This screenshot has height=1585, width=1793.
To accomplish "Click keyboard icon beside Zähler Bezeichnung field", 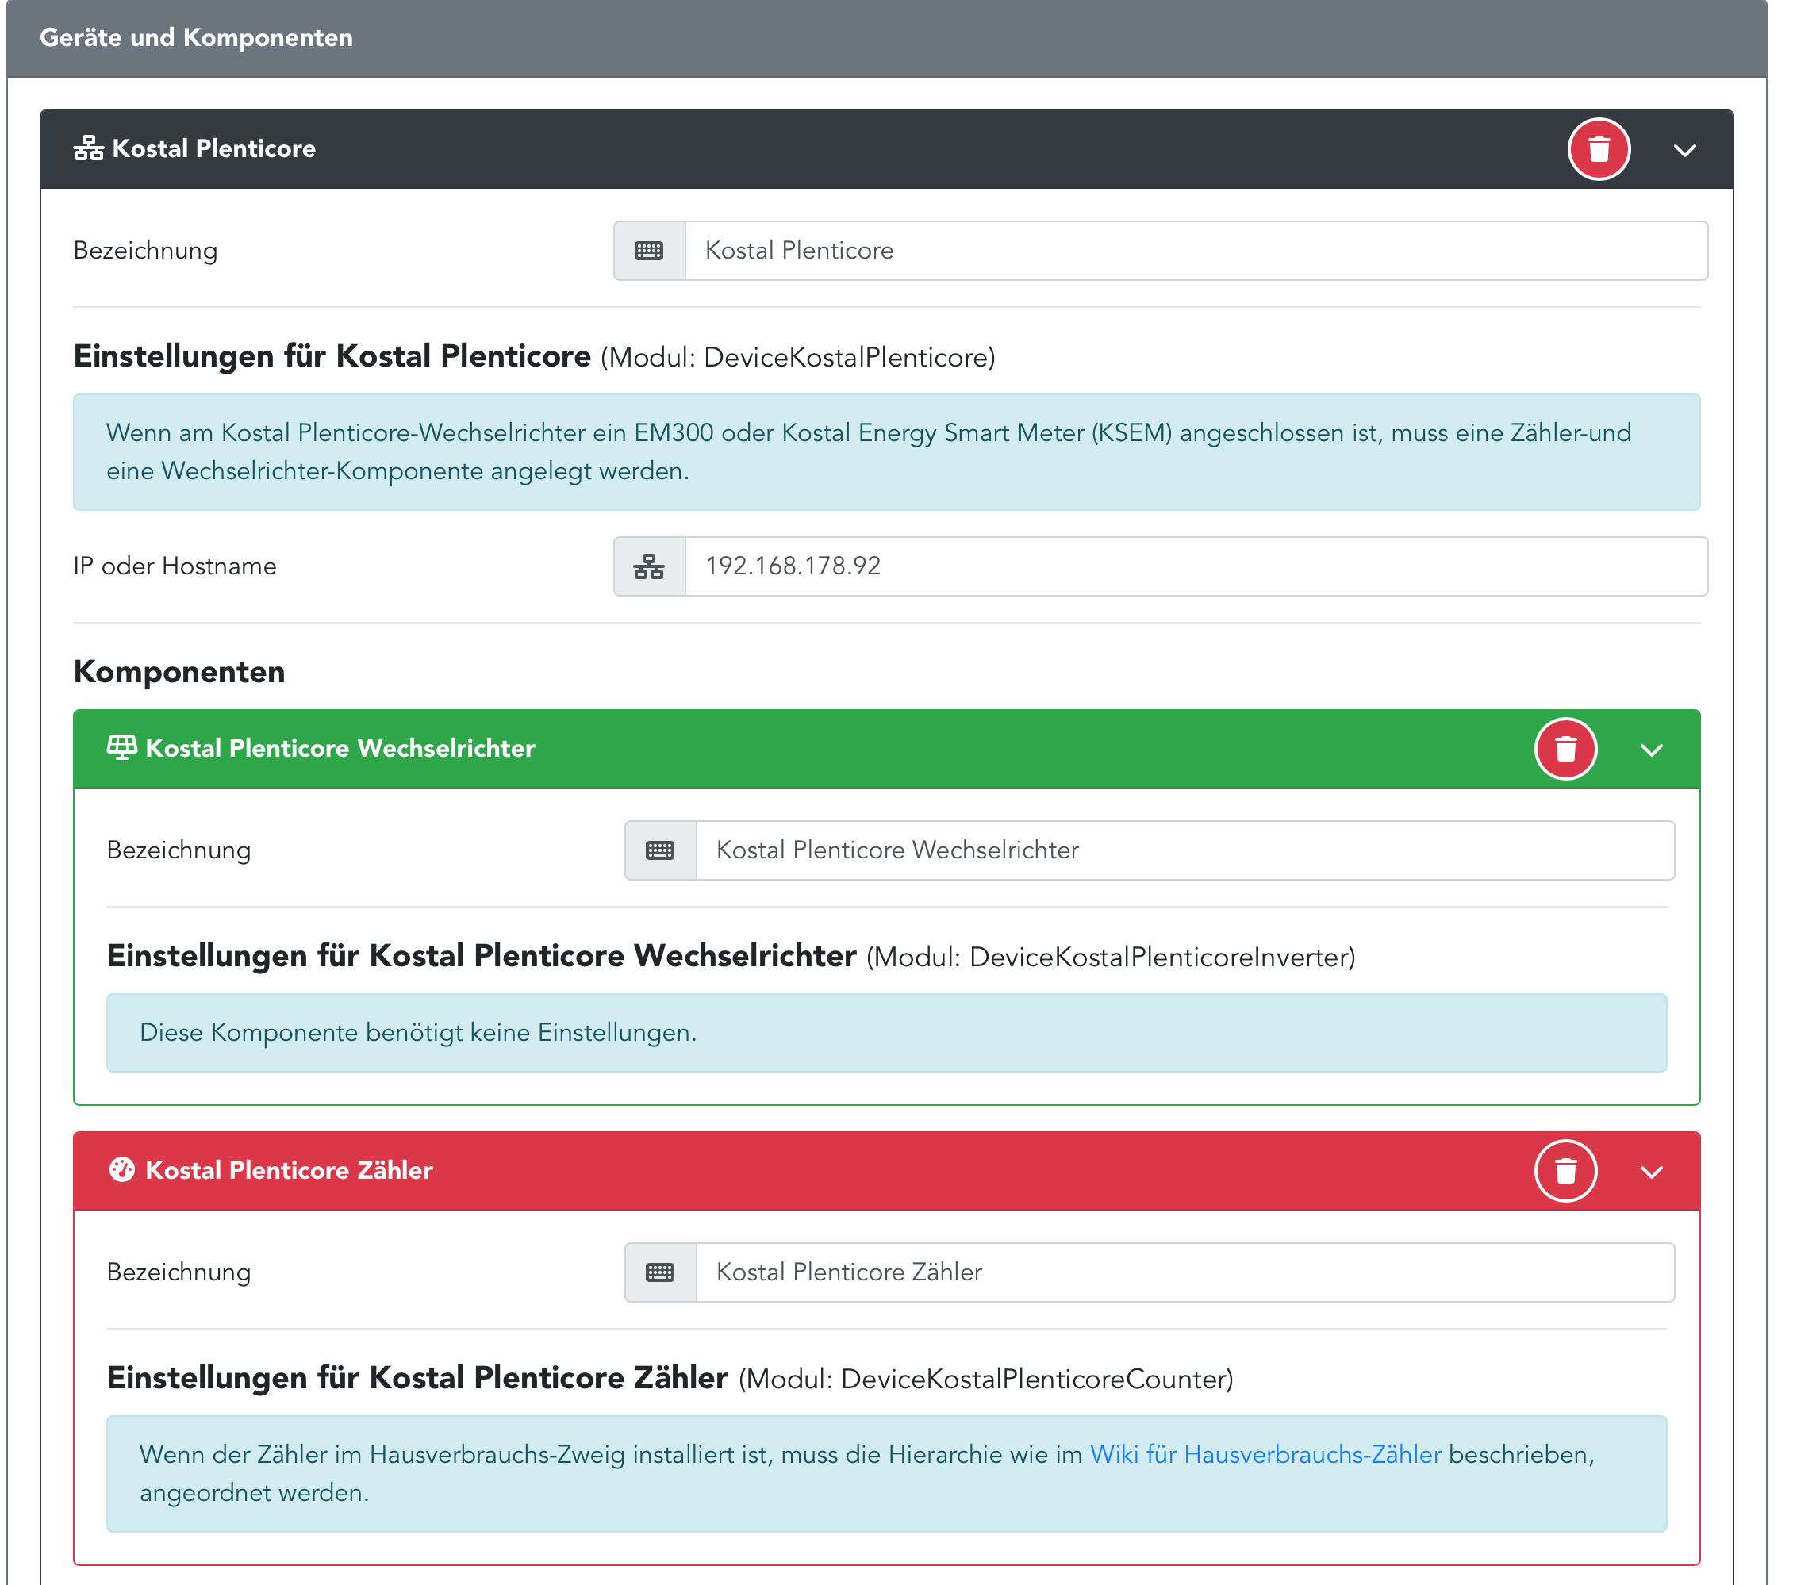I will pyautogui.click(x=659, y=1272).
